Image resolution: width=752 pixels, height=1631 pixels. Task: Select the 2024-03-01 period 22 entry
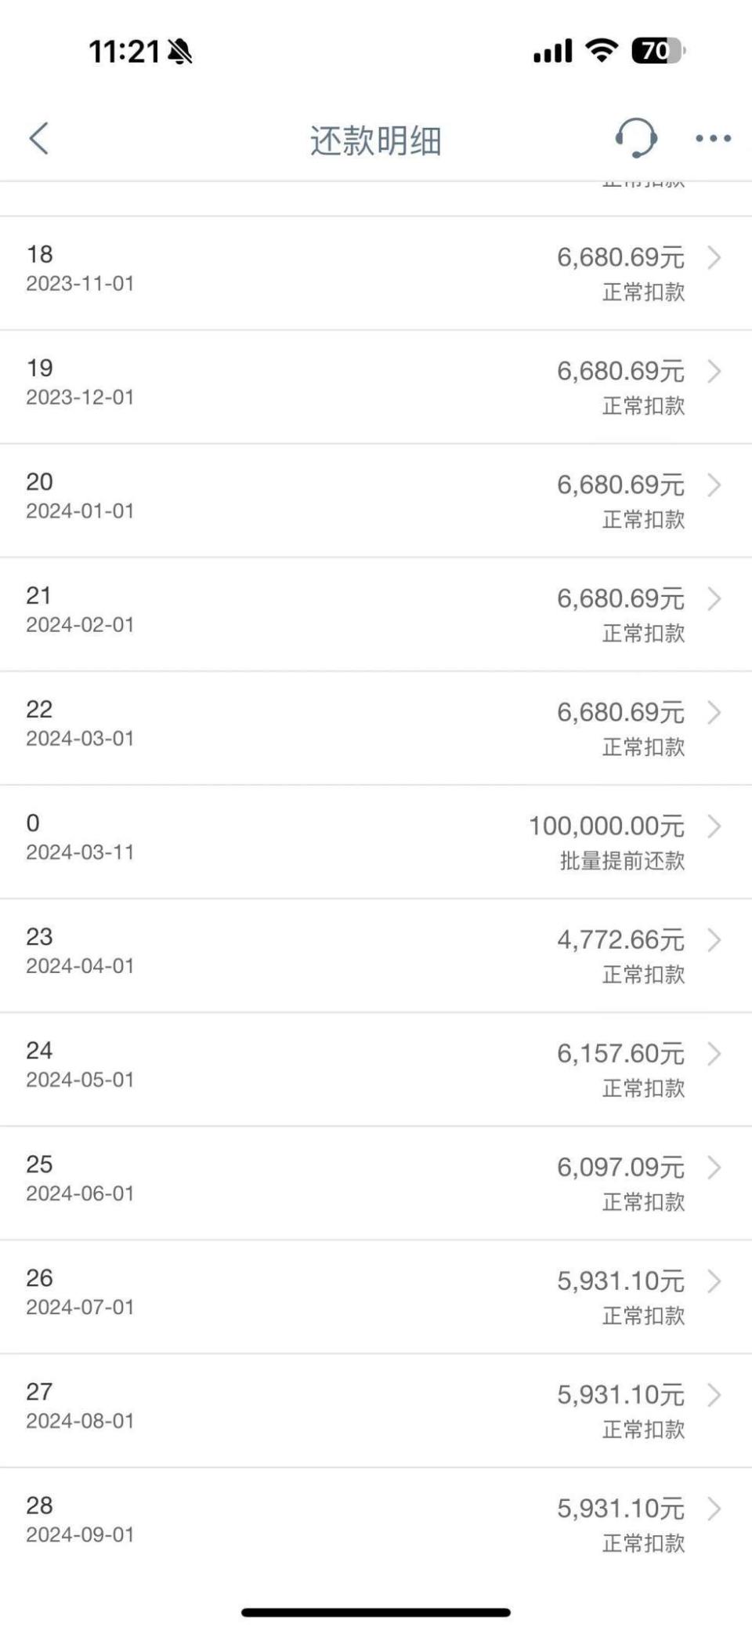coord(376,728)
